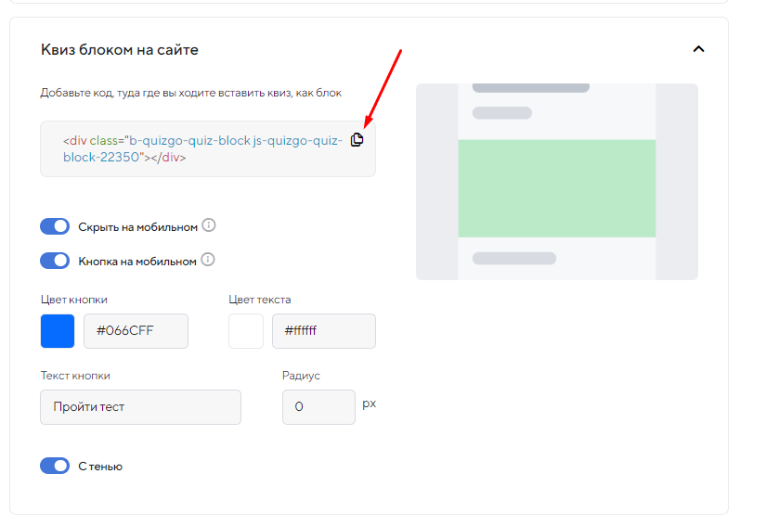Click the "Радиус" value field
Viewport: 766px width, 525px height.
click(x=318, y=407)
